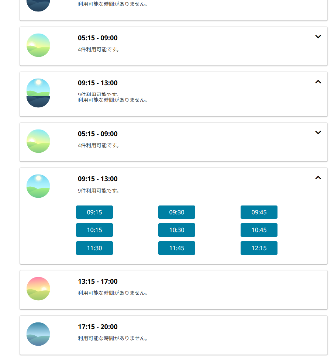Select the 12:15 time slot
The image size is (331, 356).
(259, 248)
